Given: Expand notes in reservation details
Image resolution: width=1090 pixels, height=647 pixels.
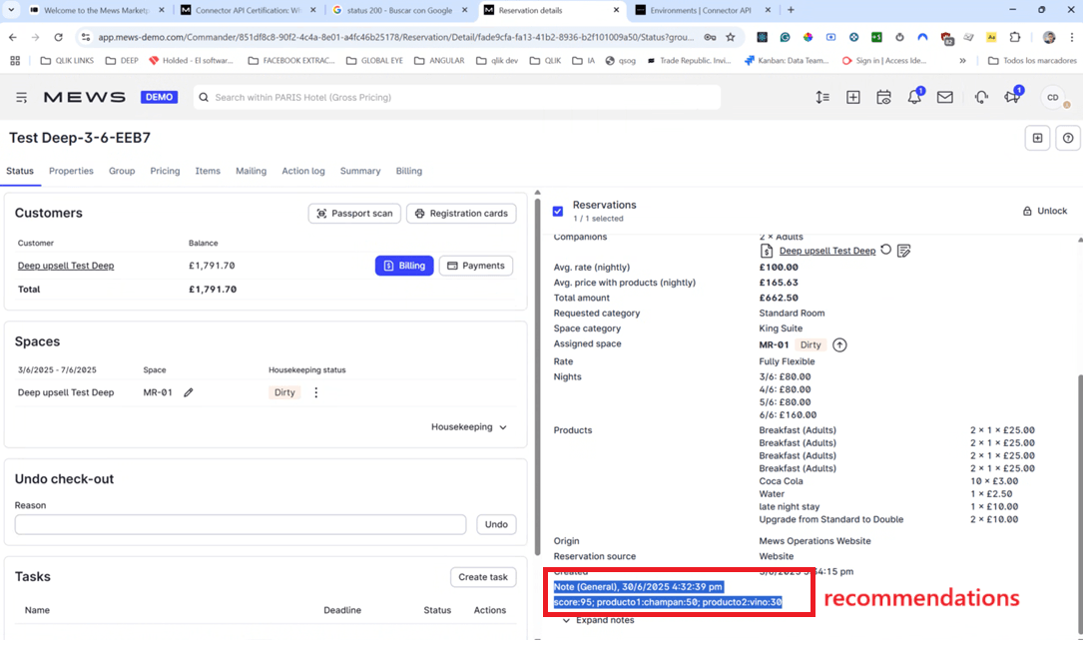Looking at the screenshot, I should tap(598, 620).
